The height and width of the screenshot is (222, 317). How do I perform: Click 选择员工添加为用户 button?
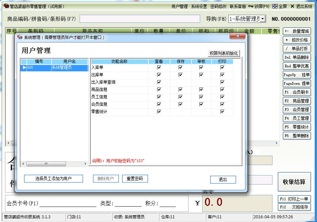pyautogui.click(x=54, y=179)
